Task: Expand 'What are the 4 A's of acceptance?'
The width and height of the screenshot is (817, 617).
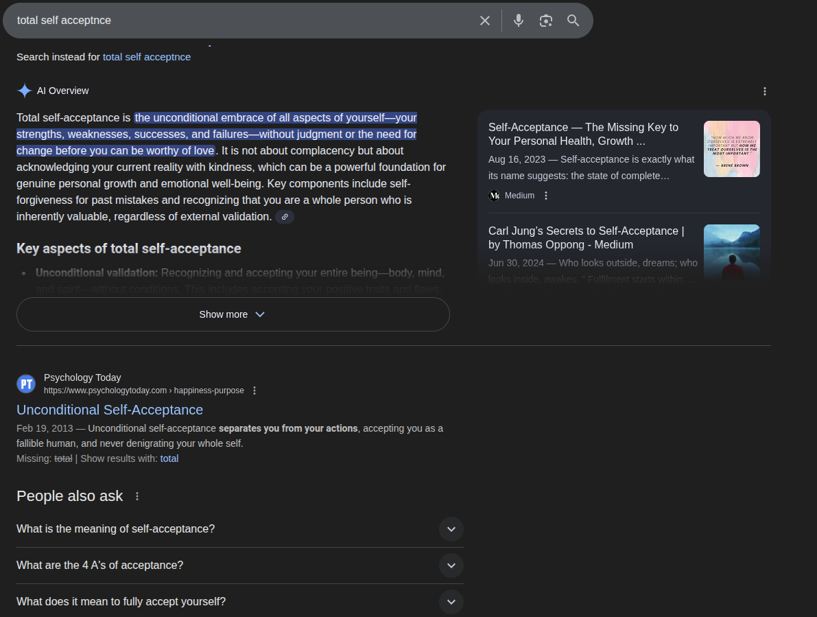Action: [x=239, y=566]
